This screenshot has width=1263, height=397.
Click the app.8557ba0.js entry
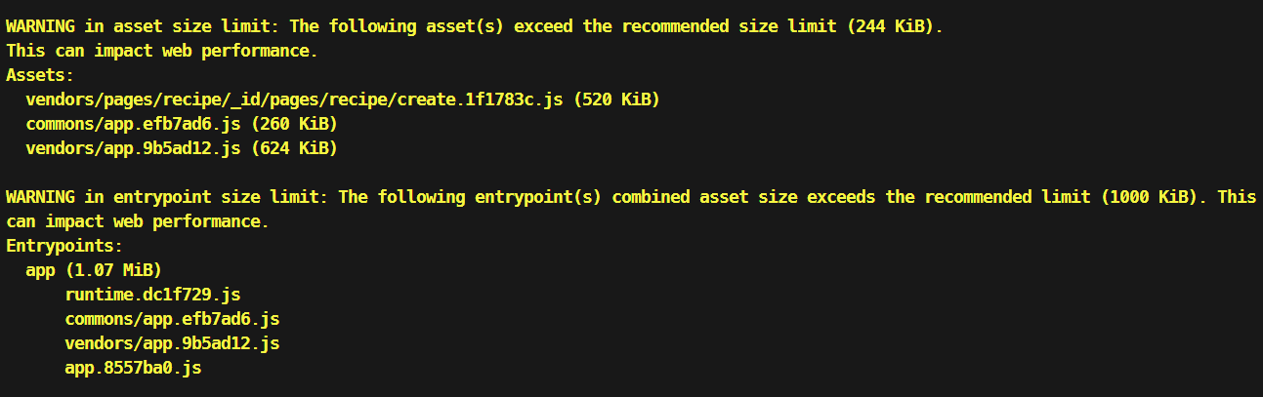tap(133, 368)
